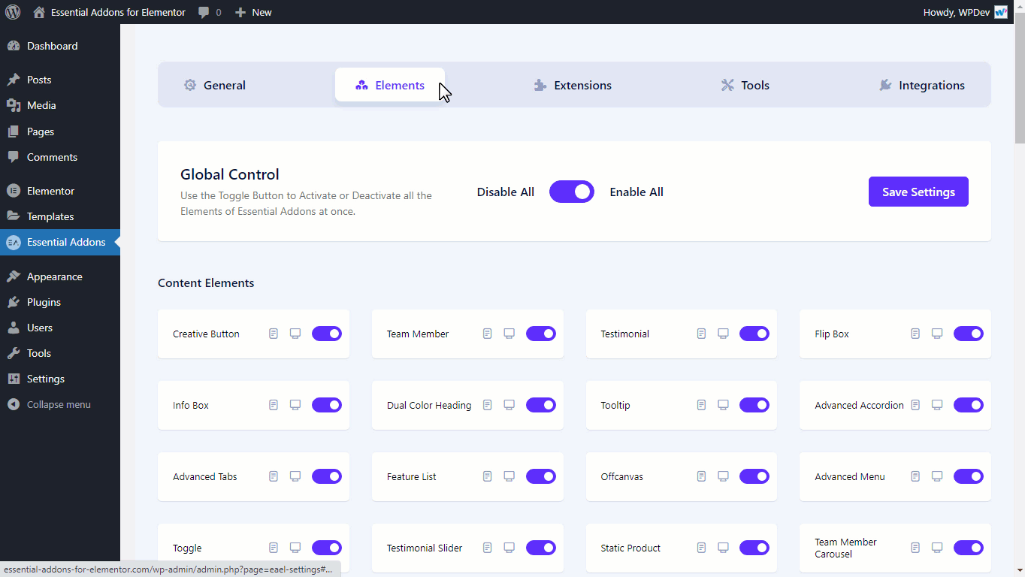
Task: Toggle Dual Color Heading switch
Action: click(x=541, y=405)
